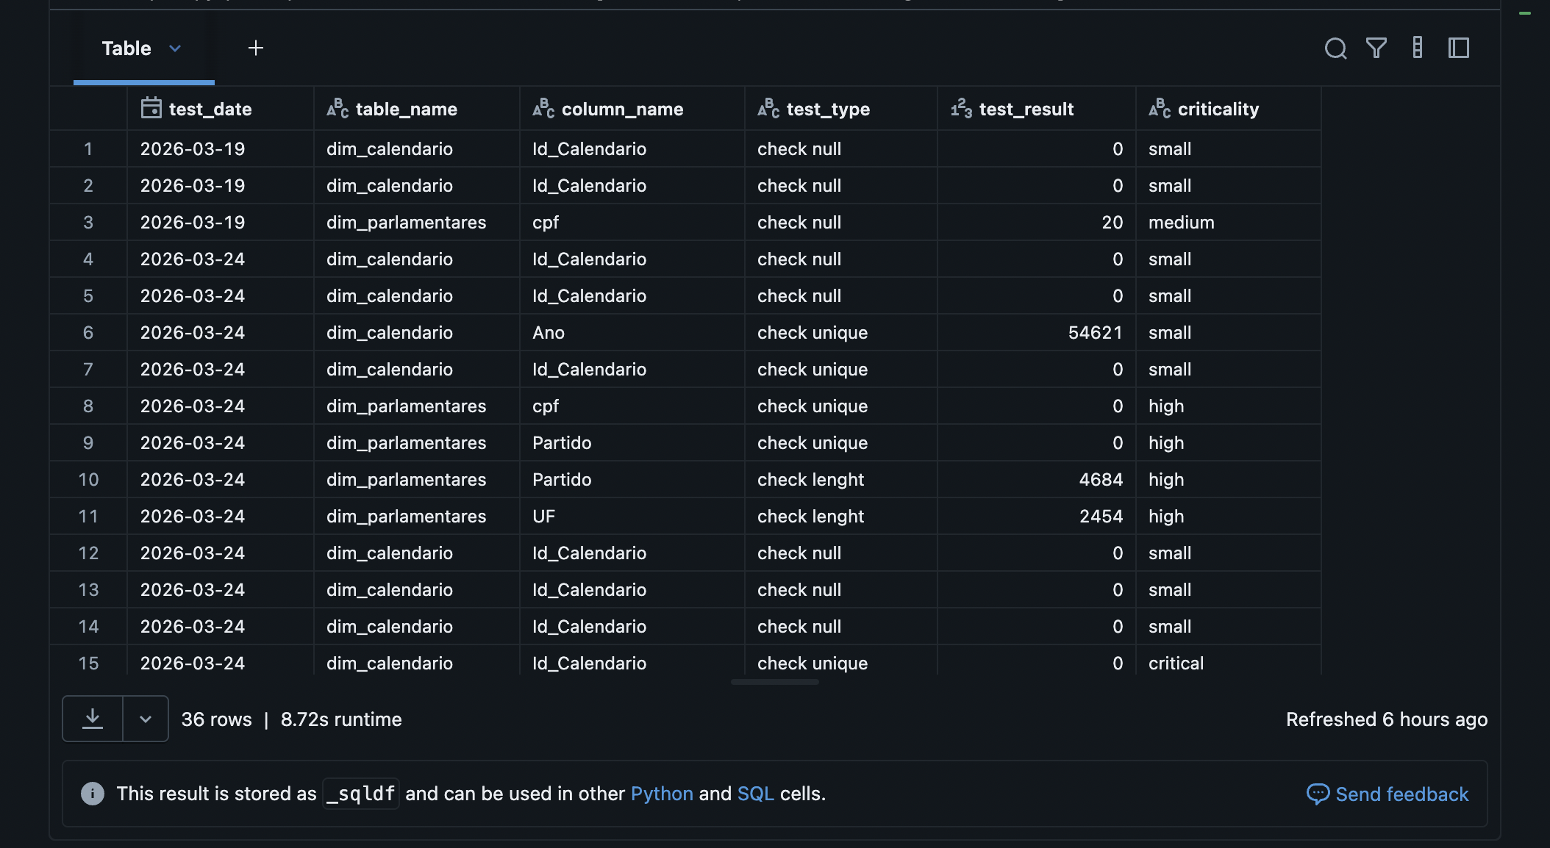Open the SQL link
Viewport: 1550px width, 848px height.
755,794
